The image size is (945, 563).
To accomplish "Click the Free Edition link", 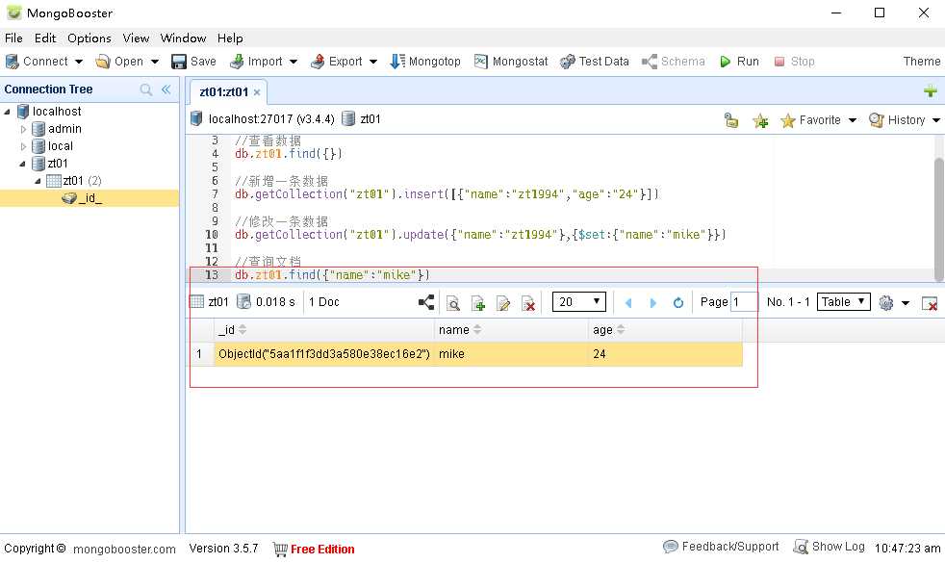I will 322,550.
